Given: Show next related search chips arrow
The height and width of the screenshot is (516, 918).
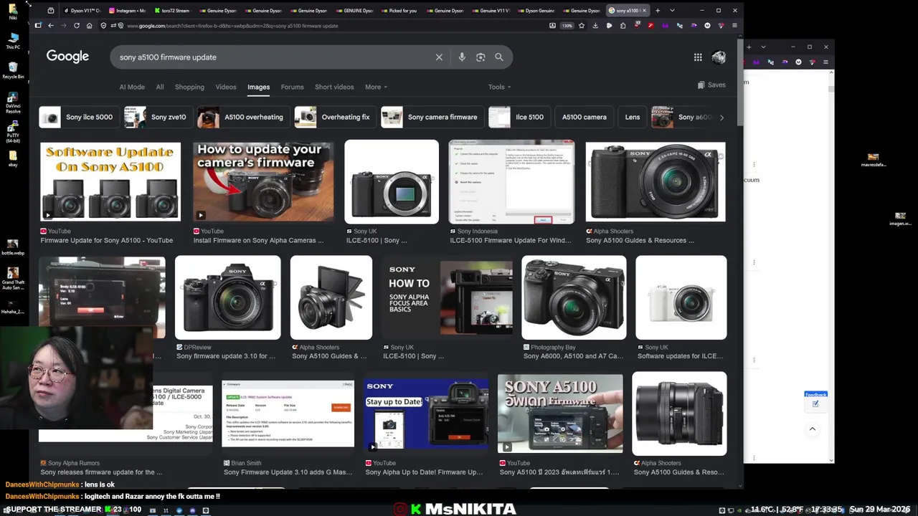Looking at the screenshot, I should coord(721,118).
